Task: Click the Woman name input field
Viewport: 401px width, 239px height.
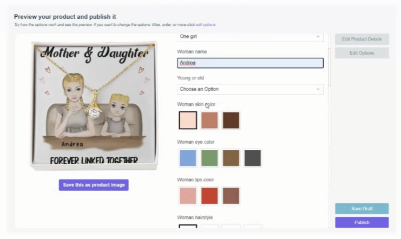Action: 250,63
